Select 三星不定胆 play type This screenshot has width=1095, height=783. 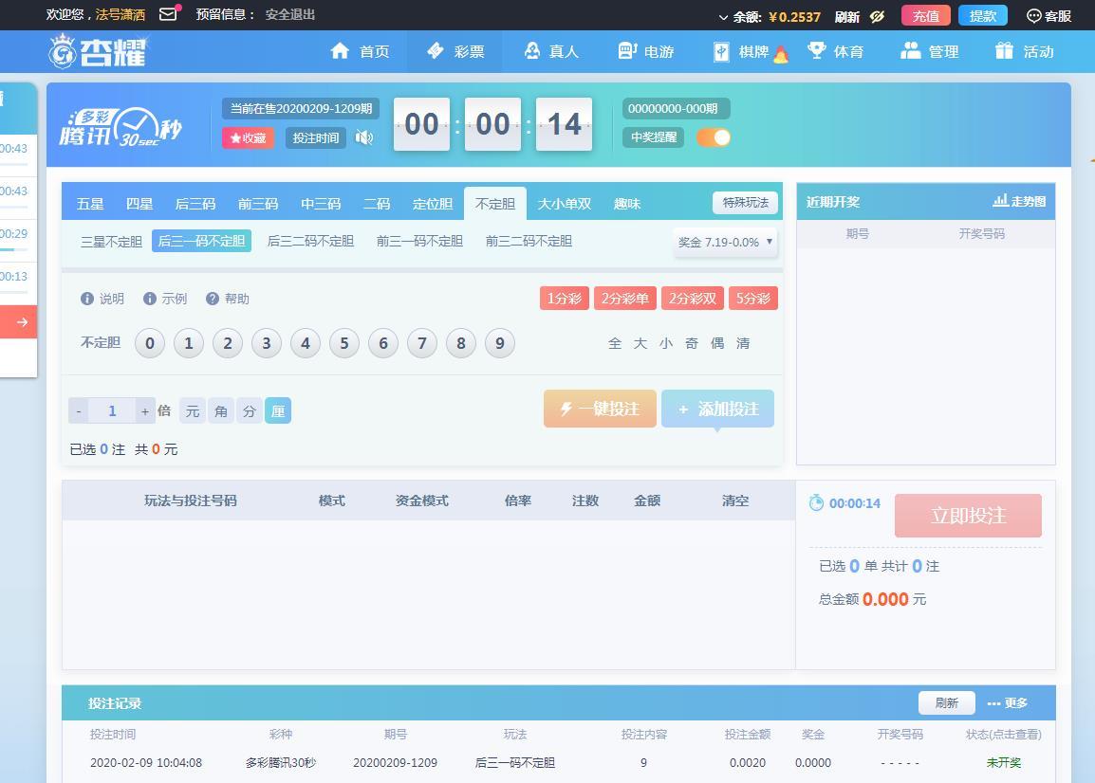click(111, 242)
